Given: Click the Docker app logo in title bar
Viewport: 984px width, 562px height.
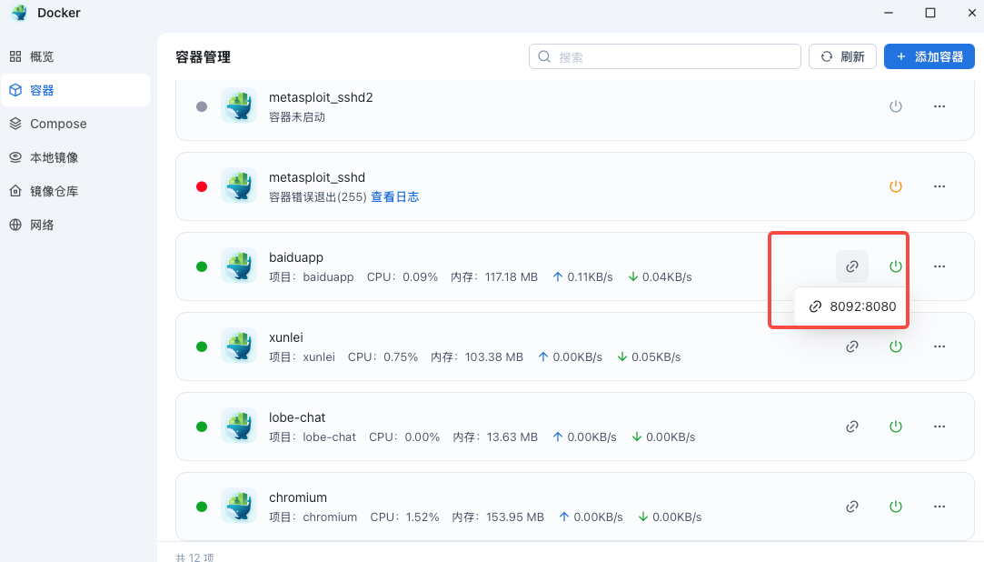Looking at the screenshot, I should pos(19,13).
